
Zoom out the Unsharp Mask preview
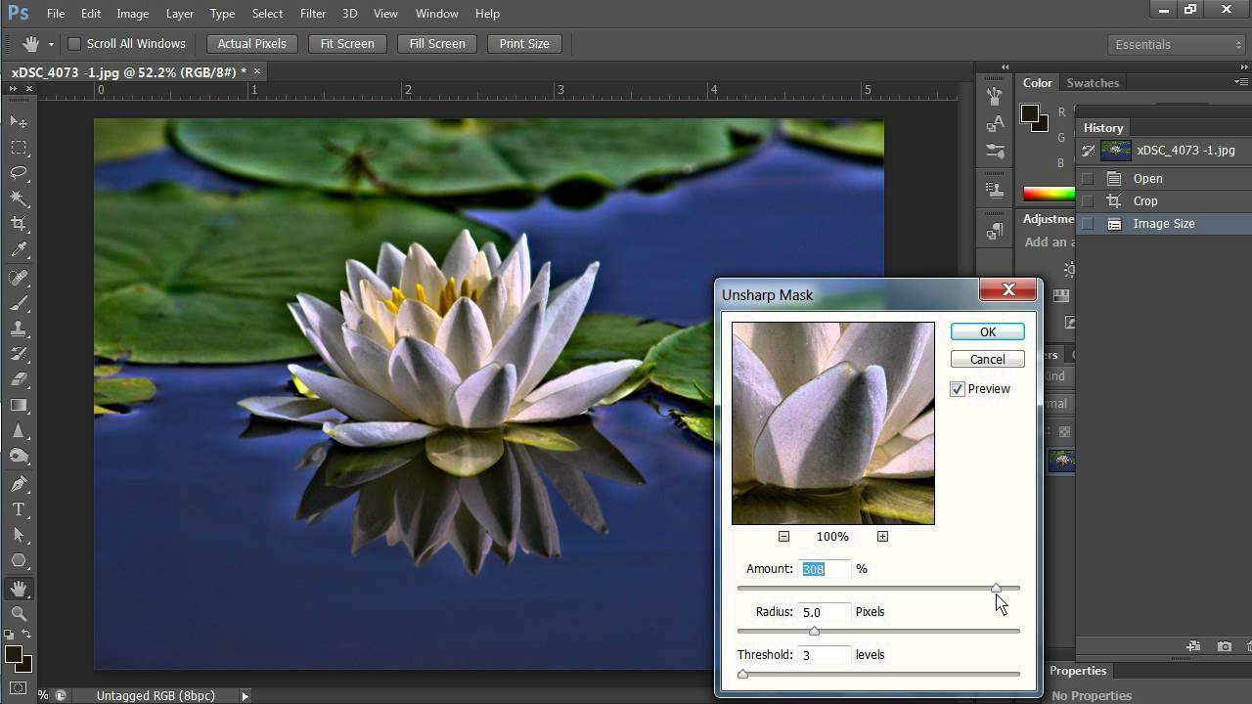783,536
